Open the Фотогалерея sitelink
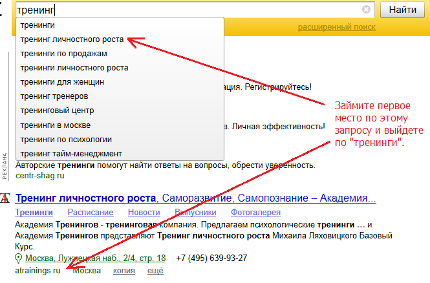The width and height of the screenshot is (430, 283). 256,213
